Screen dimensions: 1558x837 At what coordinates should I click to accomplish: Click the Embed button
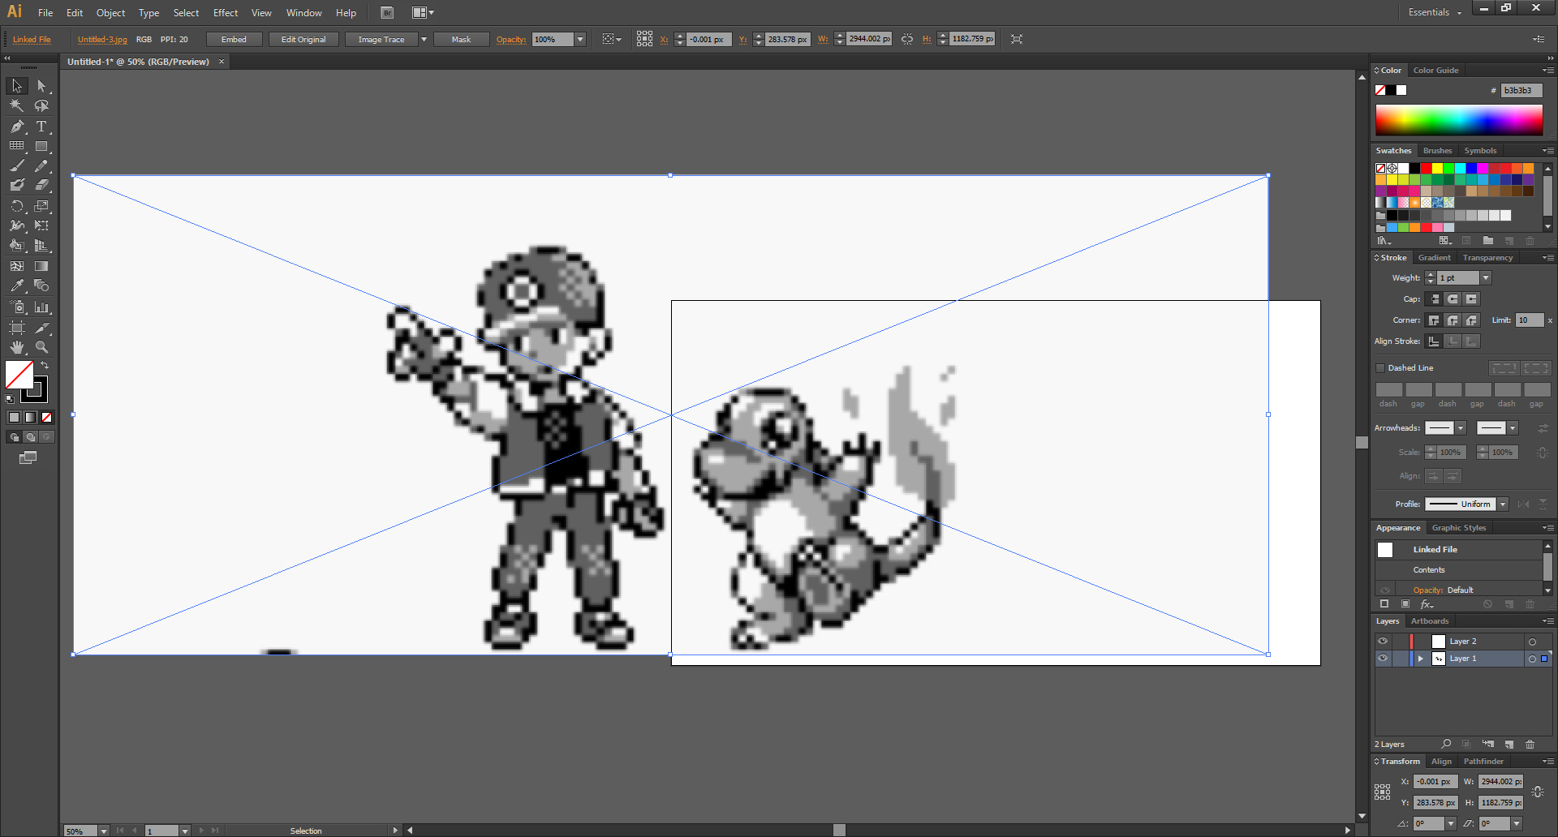coord(234,39)
